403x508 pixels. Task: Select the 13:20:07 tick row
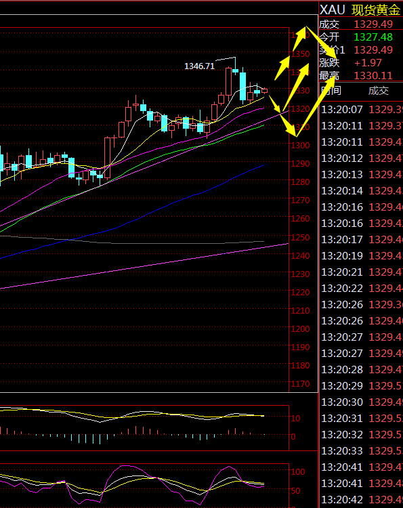(x=361, y=110)
